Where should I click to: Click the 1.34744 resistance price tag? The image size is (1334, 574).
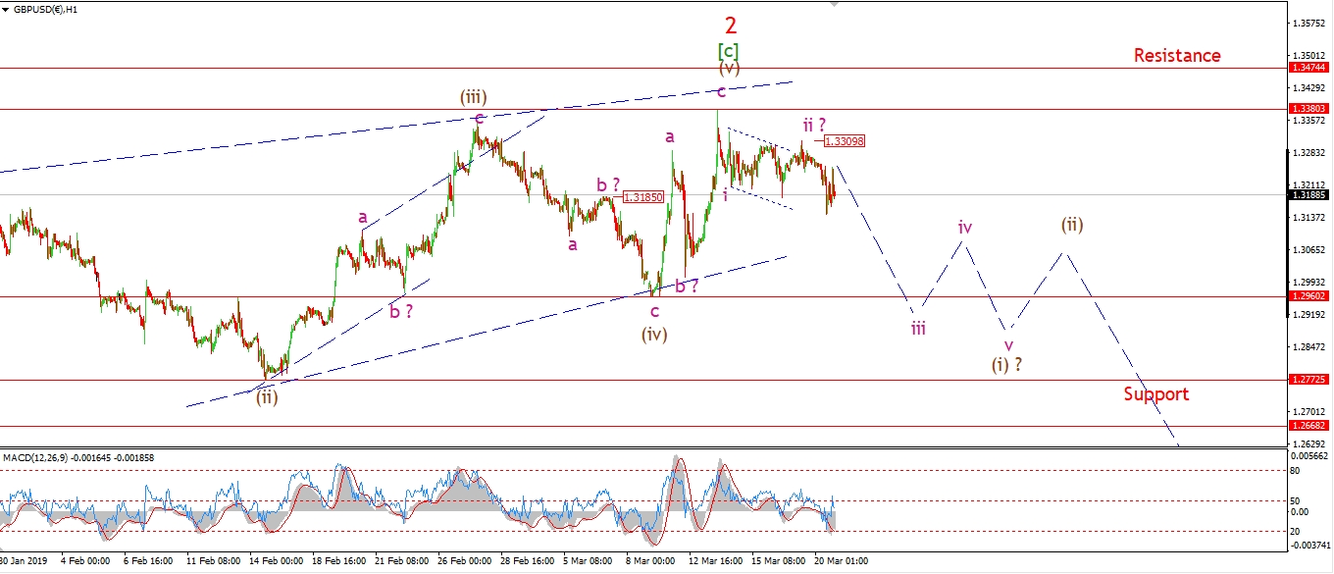tap(1309, 69)
